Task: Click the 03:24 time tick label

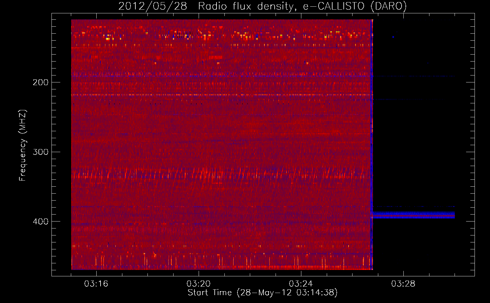Action: pos(301,284)
